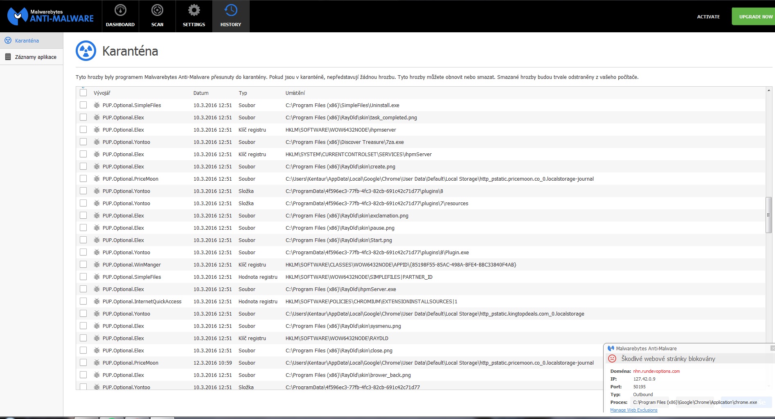Select PUP.Optional.InternetQuickAccess entry name
Viewport: 775px width, 419px height.
pos(142,301)
